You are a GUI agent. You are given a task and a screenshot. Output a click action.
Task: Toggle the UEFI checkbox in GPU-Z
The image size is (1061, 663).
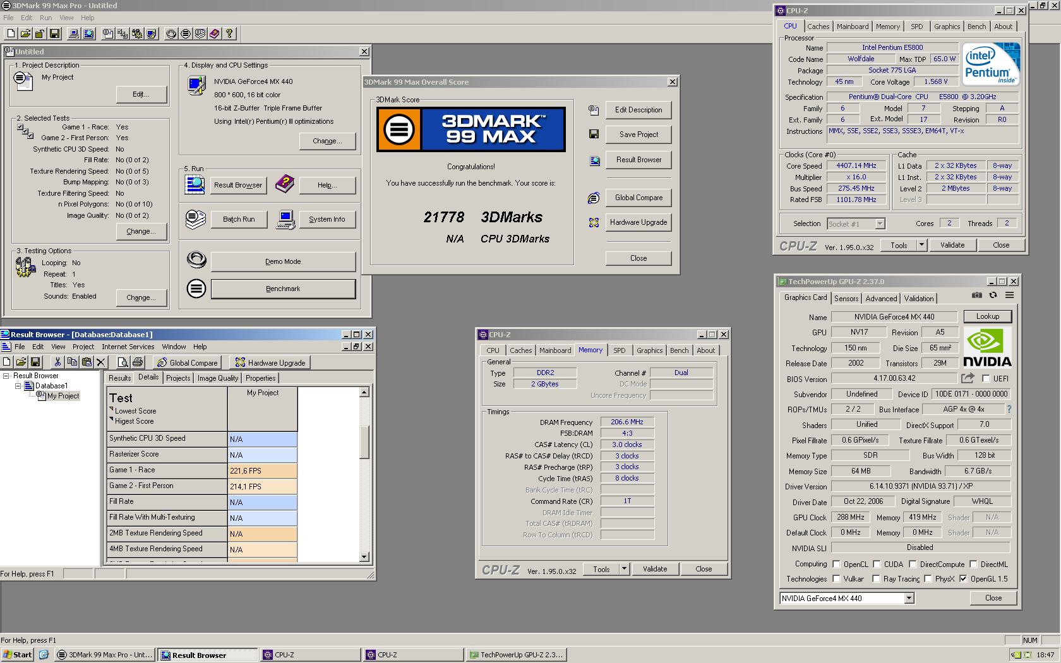point(986,378)
